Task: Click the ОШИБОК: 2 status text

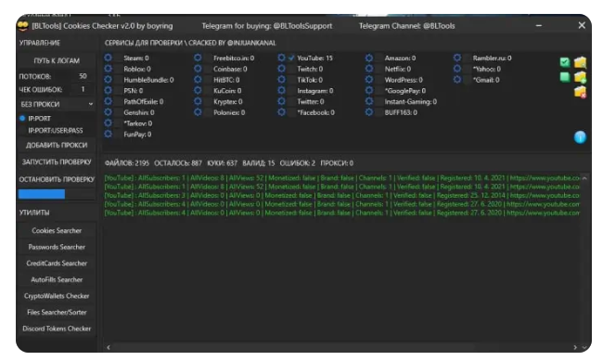Action: pyautogui.click(x=297, y=163)
